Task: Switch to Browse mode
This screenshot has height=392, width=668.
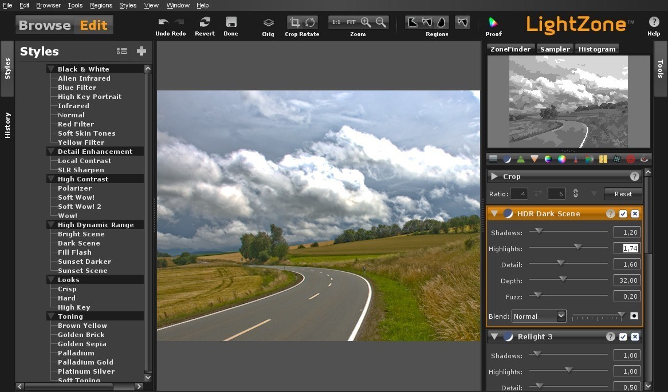Action: point(45,25)
